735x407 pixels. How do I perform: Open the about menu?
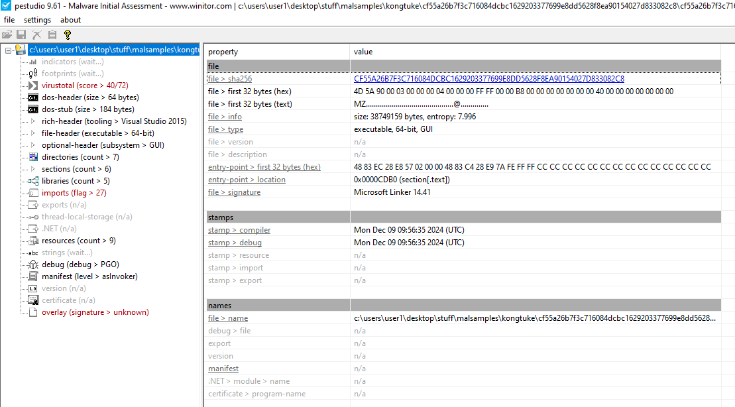(x=70, y=20)
